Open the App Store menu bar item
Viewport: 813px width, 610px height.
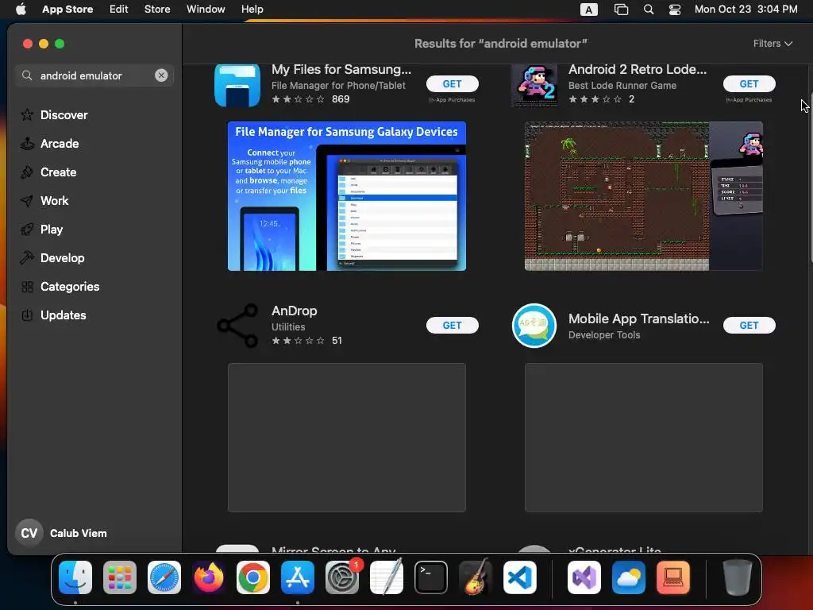tap(67, 9)
